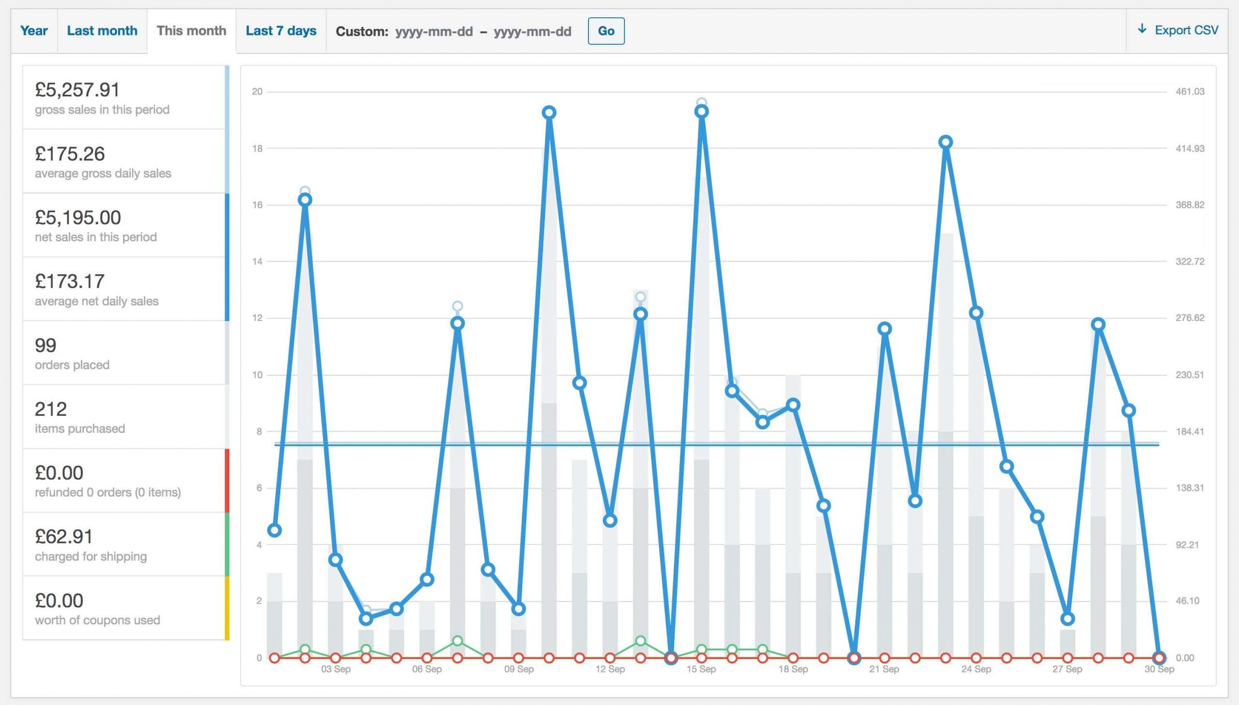Click the light blue gross sales color bar
Image resolution: width=1239 pixels, height=705 pixels.
click(227, 97)
